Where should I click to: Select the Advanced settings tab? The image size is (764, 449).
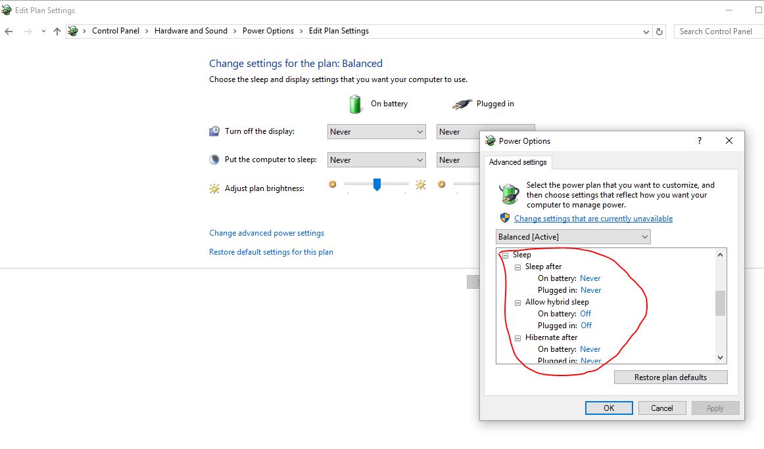[x=519, y=162]
